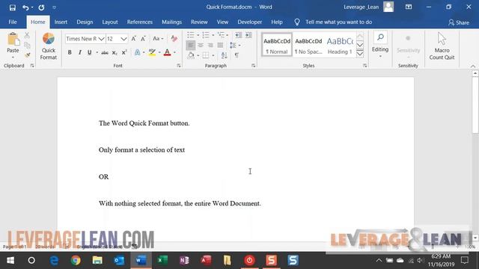
Task: Toggle Italic formatting
Action: 80,52
